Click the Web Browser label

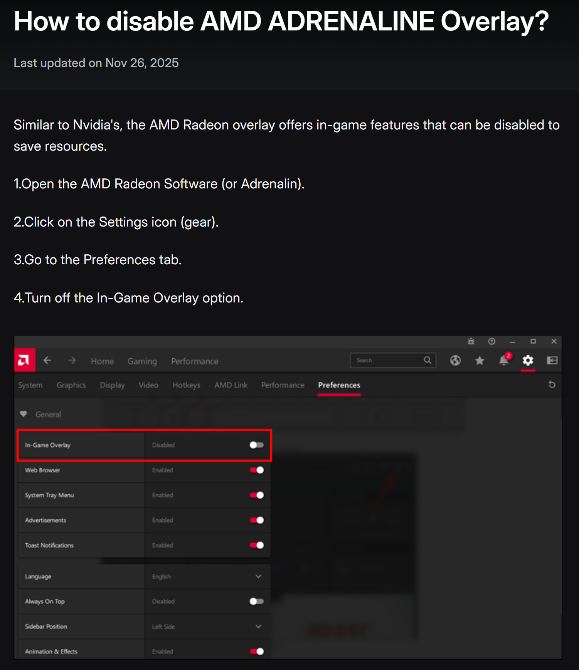point(42,470)
